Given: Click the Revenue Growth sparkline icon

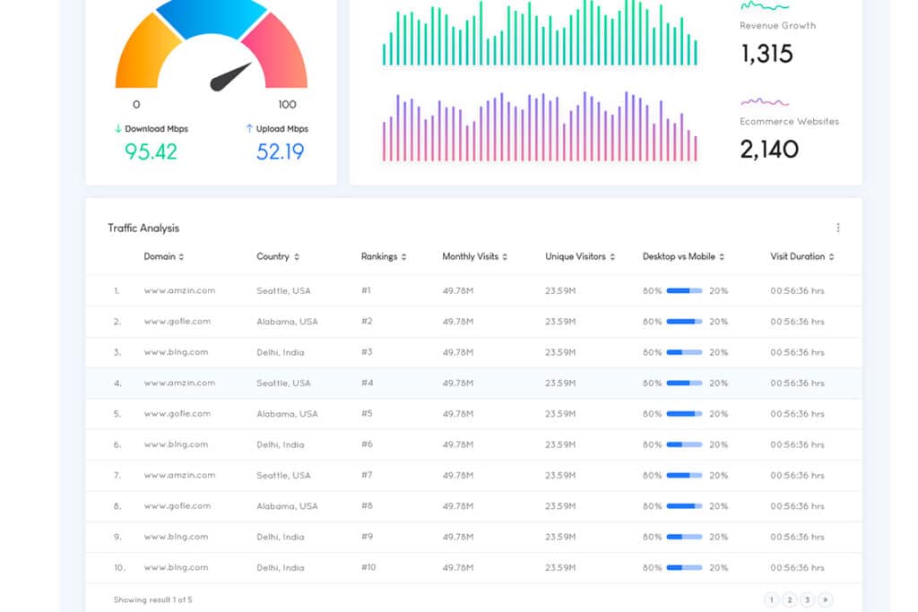Looking at the screenshot, I should pyautogui.click(x=764, y=6).
